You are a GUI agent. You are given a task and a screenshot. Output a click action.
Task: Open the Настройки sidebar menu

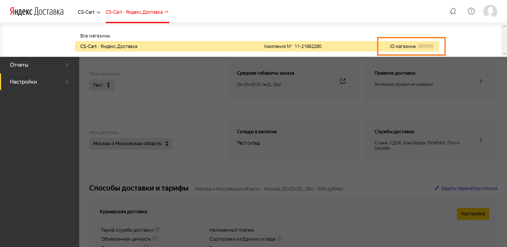tap(39, 82)
